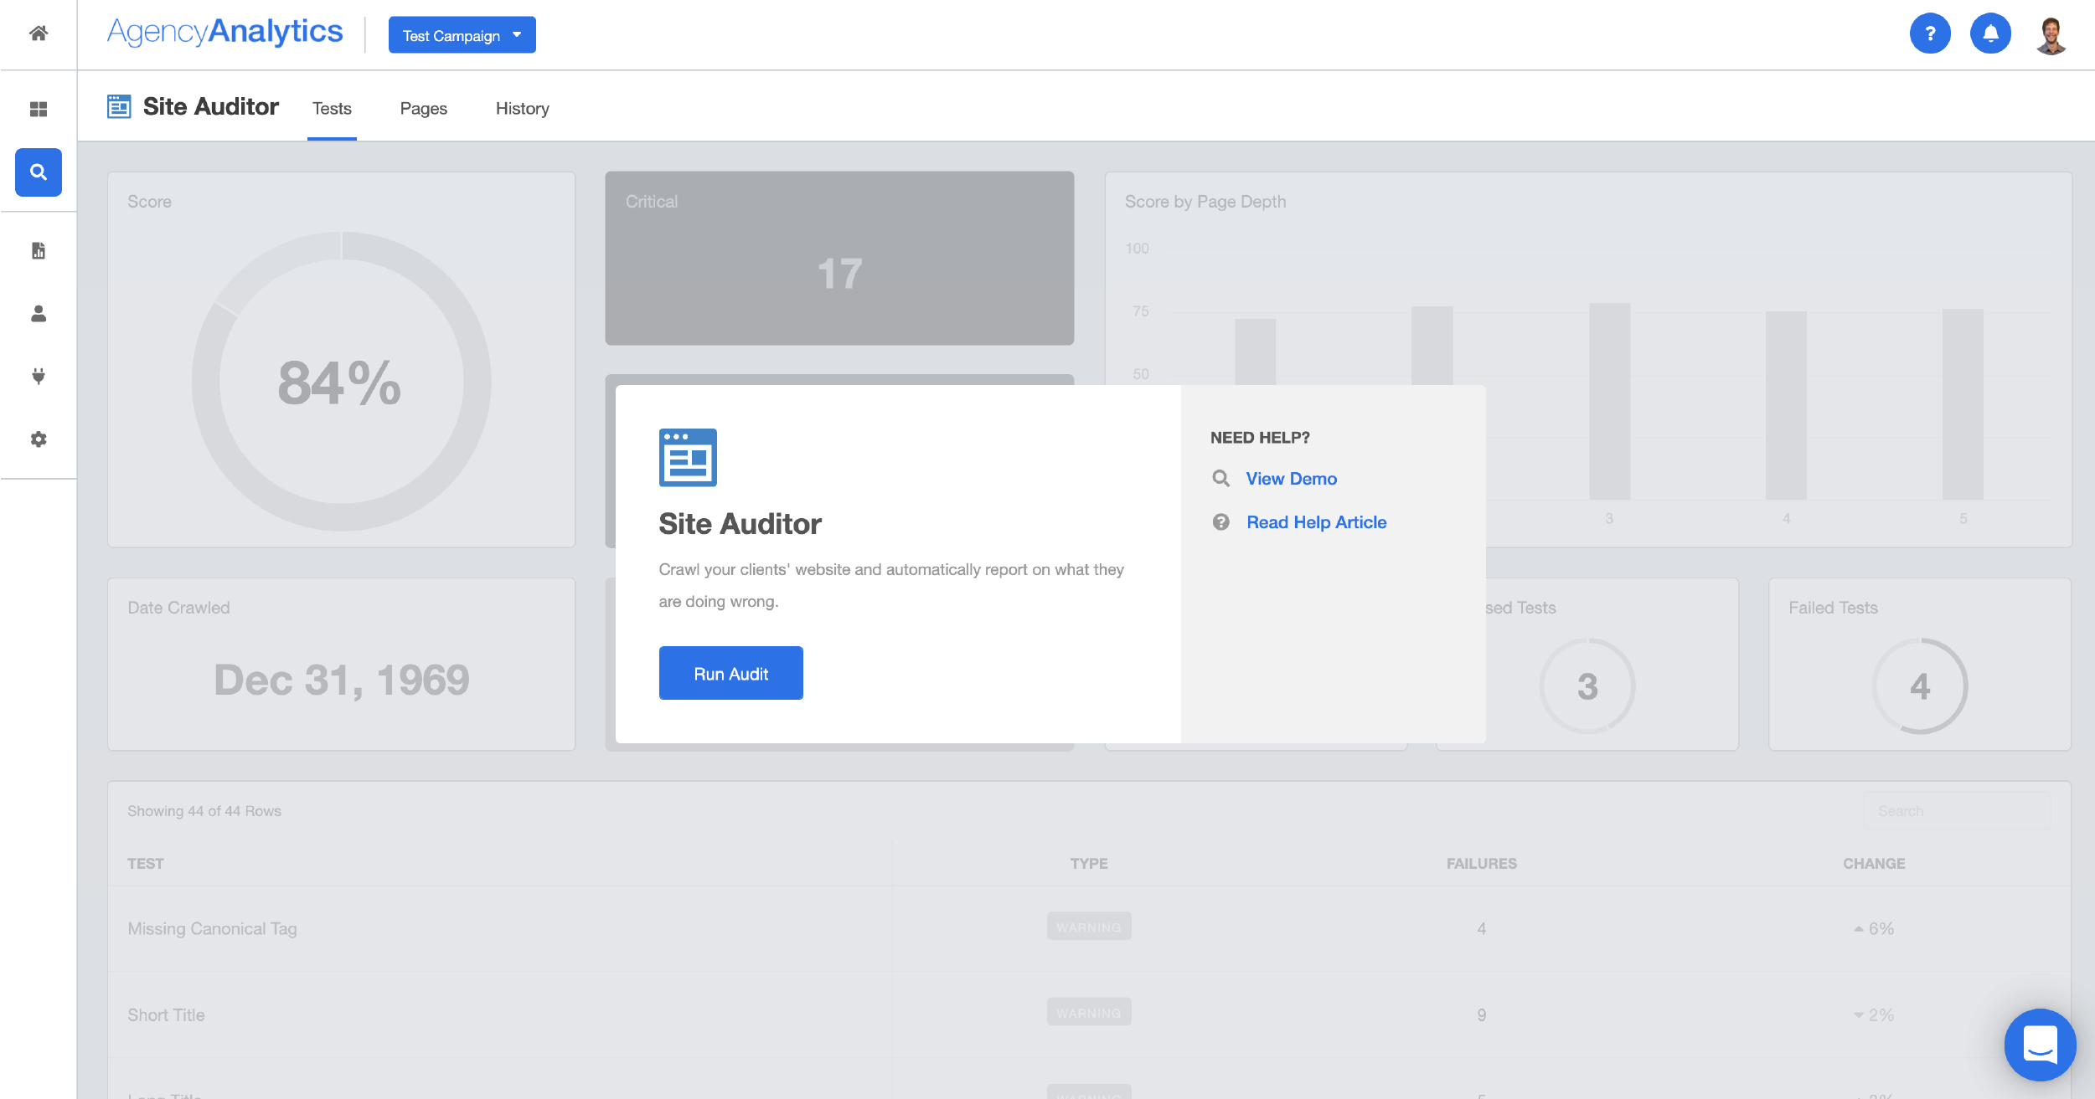Open the Home dashboard icon
This screenshot has height=1099, width=2095.
(x=38, y=33)
